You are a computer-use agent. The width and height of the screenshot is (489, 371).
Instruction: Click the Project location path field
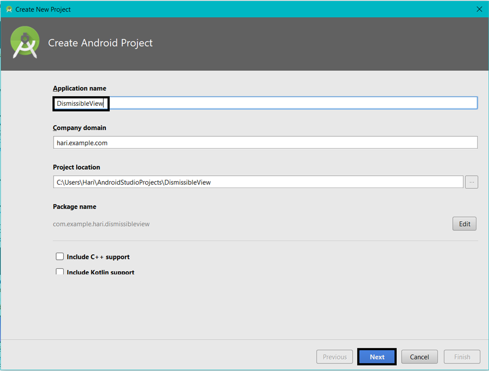point(258,182)
